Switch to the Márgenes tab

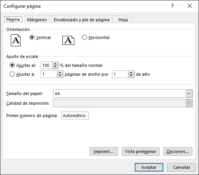[37, 20]
